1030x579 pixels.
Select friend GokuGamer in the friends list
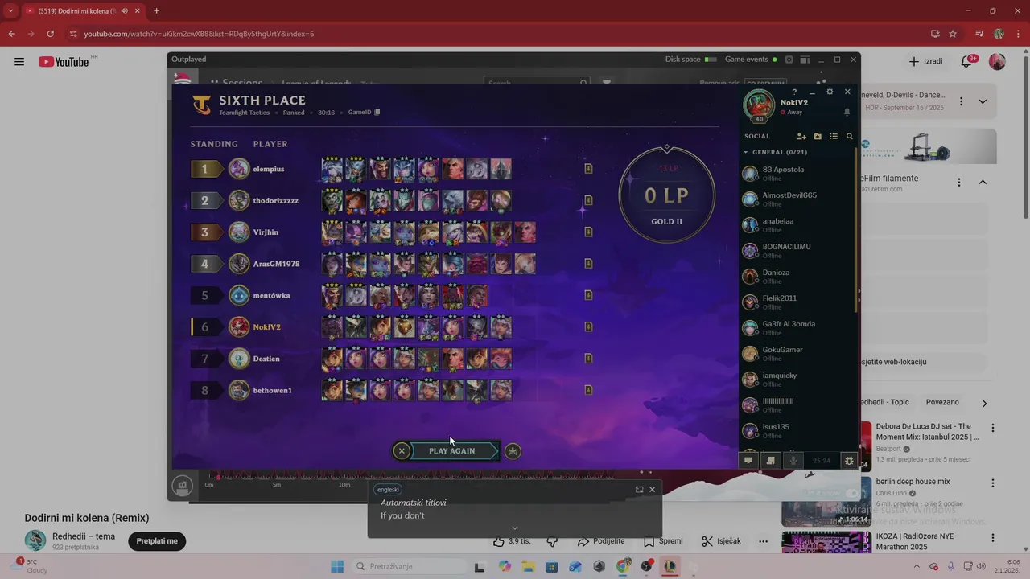click(x=797, y=353)
